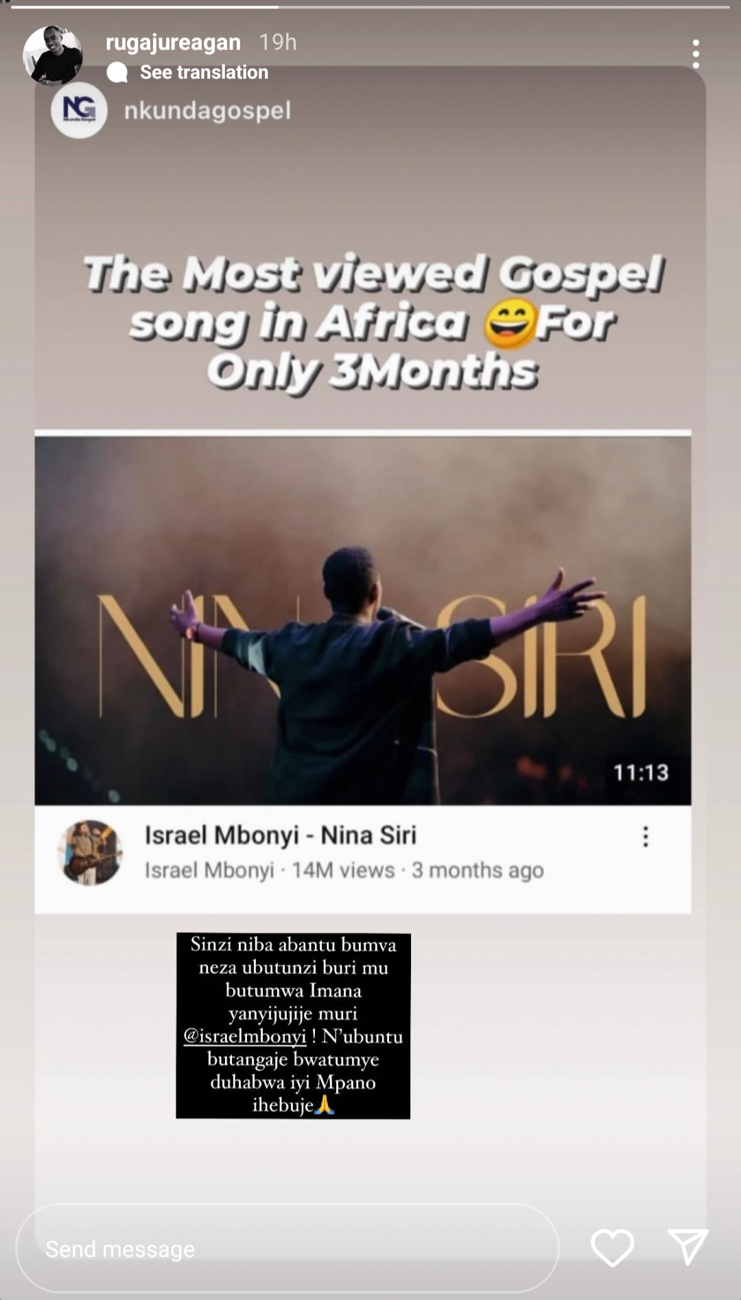Open the nkundagospel NG logo avatar
741x1300 pixels.
(x=79, y=111)
